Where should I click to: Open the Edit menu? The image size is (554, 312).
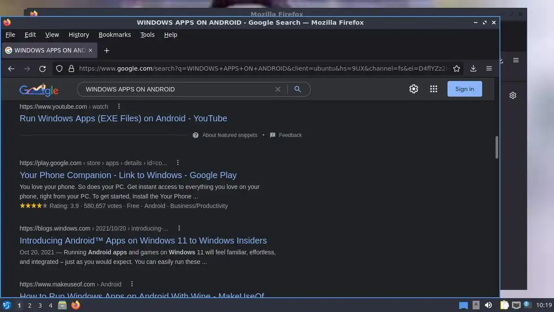click(30, 35)
